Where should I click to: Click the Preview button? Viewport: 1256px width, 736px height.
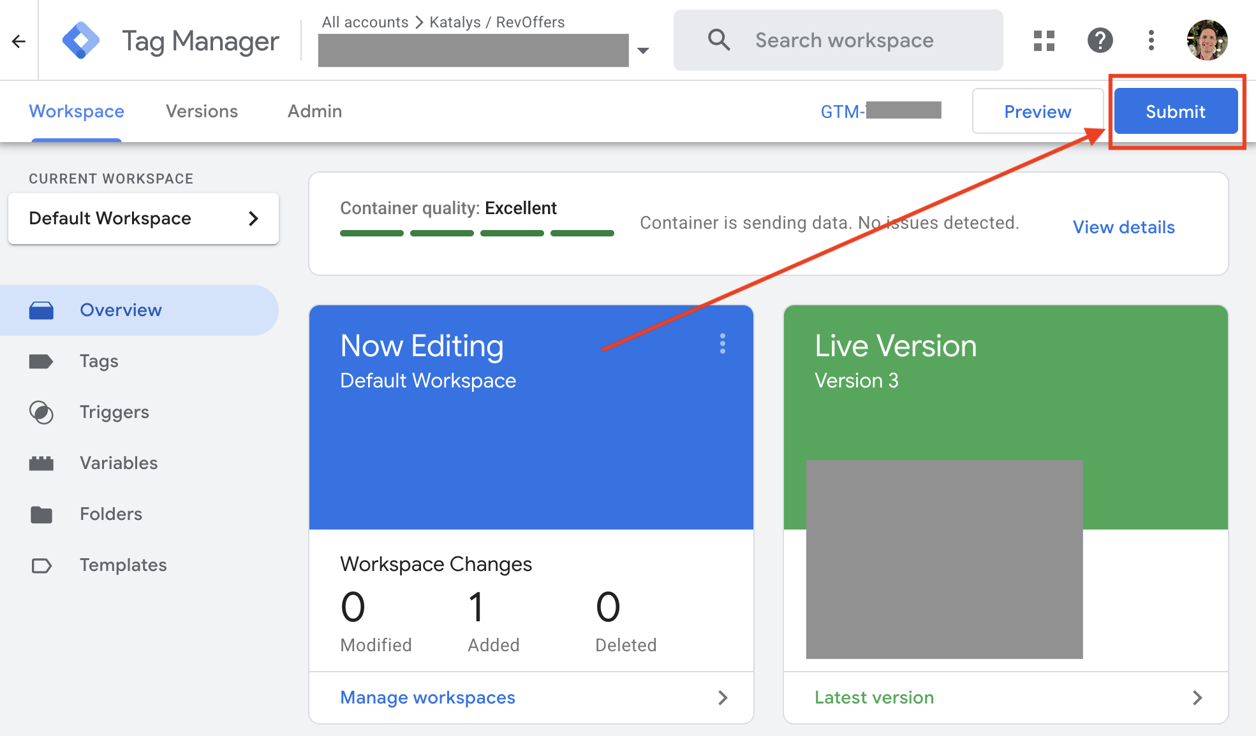point(1037,112)
